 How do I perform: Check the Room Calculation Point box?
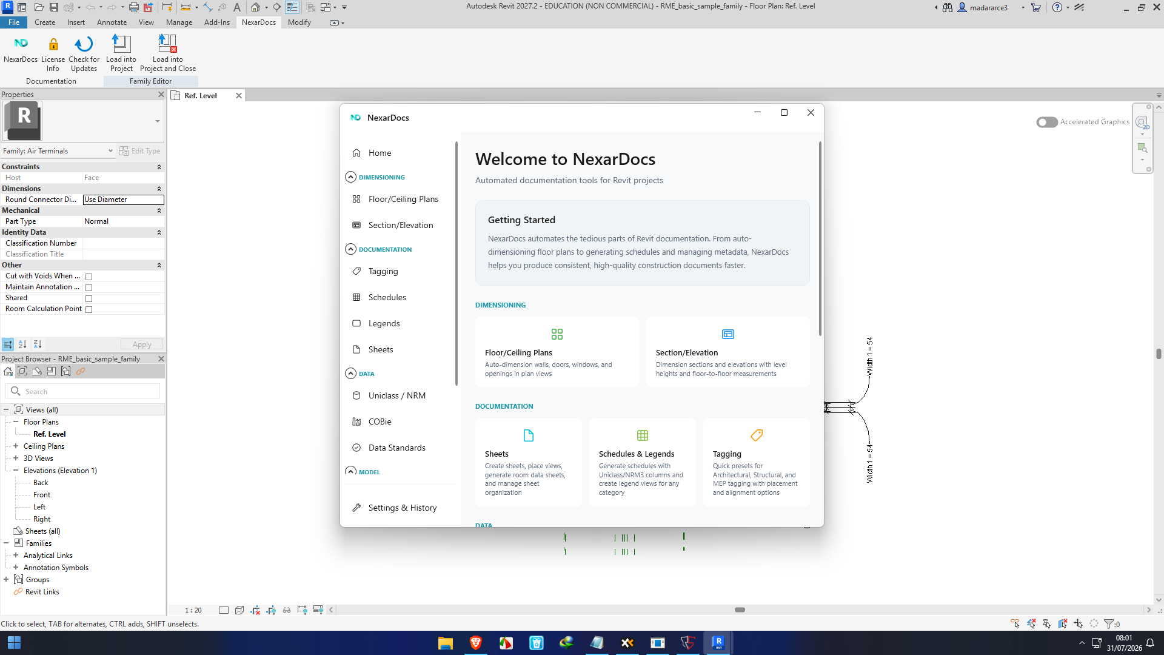[x=89, y=309]
